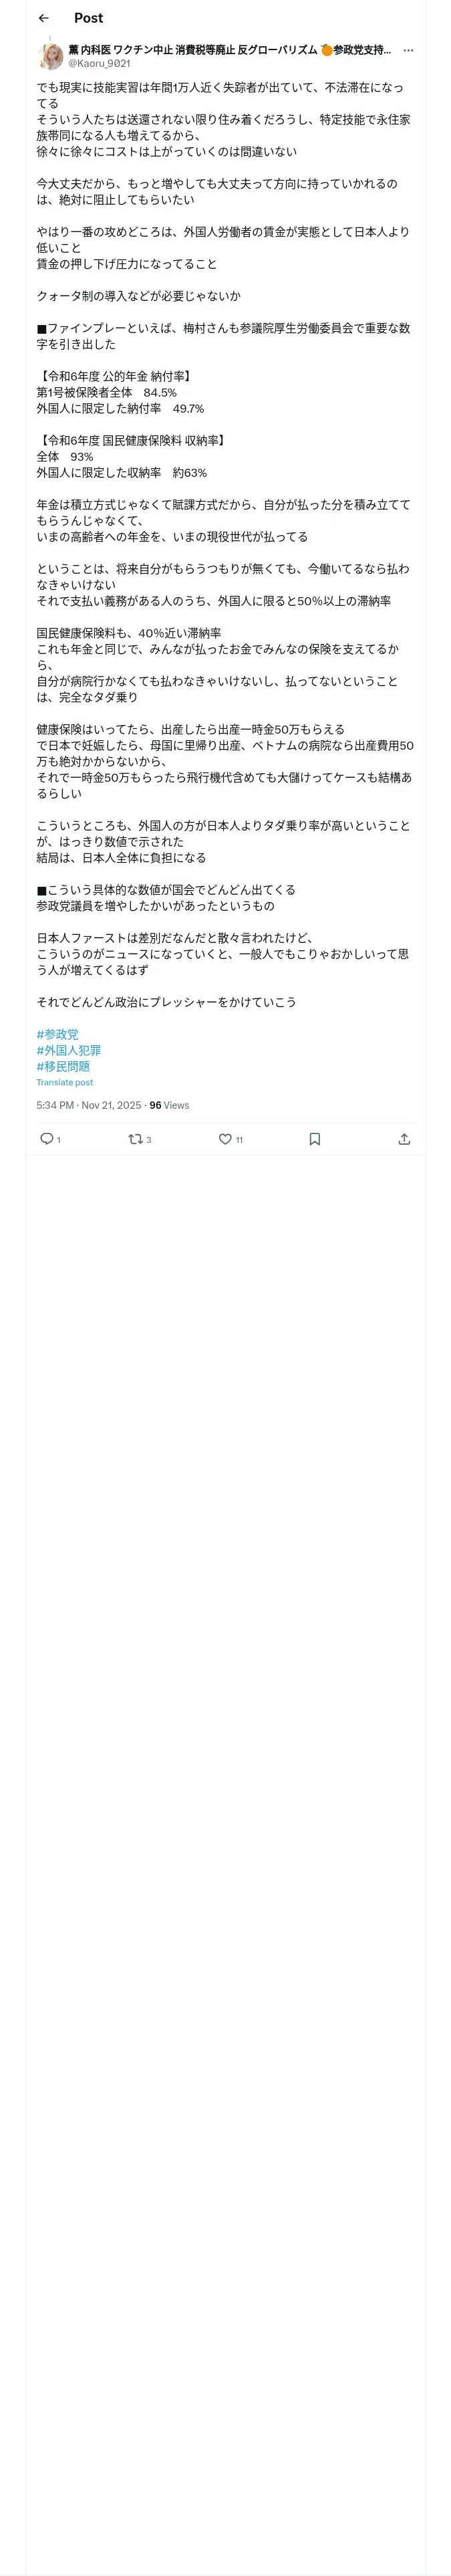The height and width of the screenshot is (2576, 451).
Task: Click the repost count of 3
Action: click(x=149, y=1140)
